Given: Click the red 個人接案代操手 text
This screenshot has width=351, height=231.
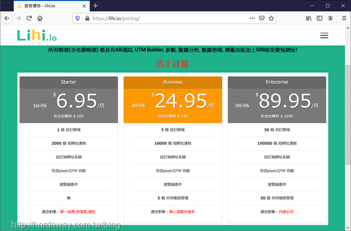Looking at the screenshot, I should 182,211.
